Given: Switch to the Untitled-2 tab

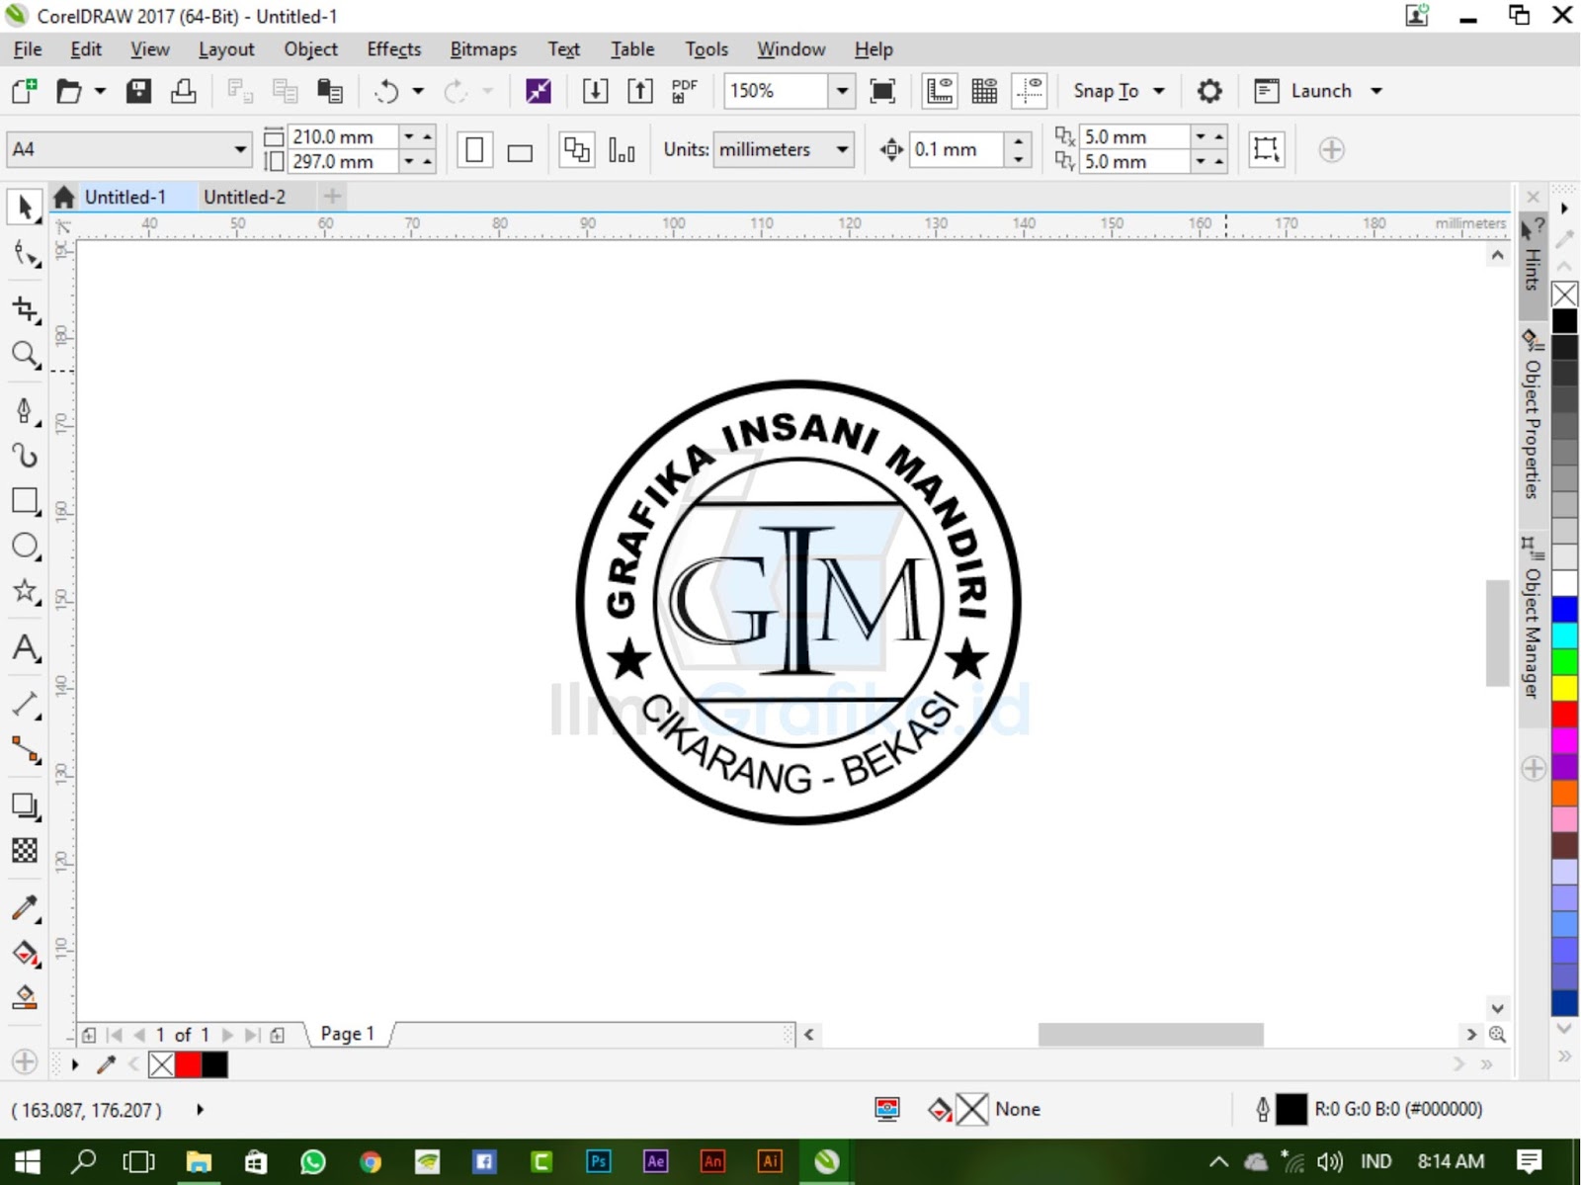Looking at the screenshot, I should coord(244,196).
